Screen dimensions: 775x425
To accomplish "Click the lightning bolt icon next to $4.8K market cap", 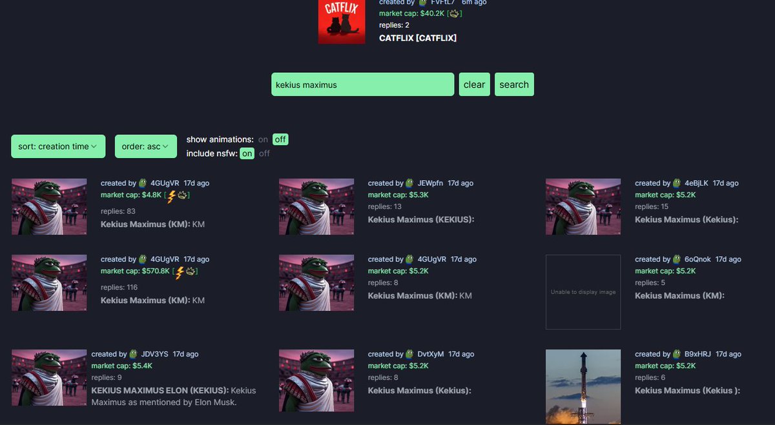I will click(171, 195).
